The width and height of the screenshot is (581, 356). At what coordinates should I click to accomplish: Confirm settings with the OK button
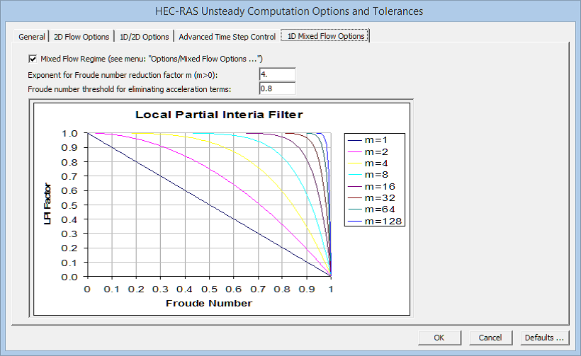pos(439,338)
